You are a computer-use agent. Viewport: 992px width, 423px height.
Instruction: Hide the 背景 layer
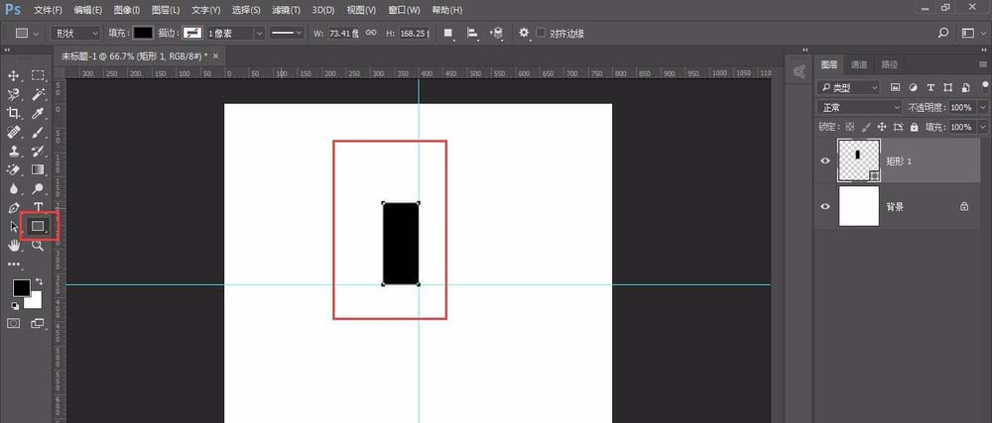(x=825, y=206)
